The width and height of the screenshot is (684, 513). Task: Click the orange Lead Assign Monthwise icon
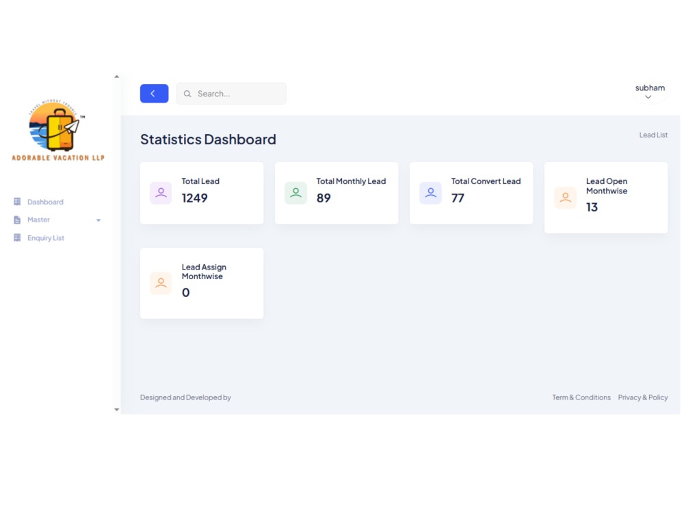pos(161,283)
